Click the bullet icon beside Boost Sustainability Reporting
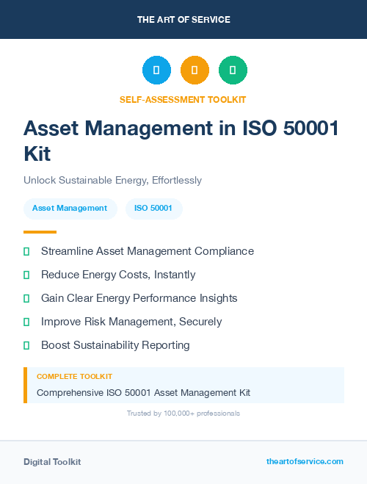 [26, 345]
